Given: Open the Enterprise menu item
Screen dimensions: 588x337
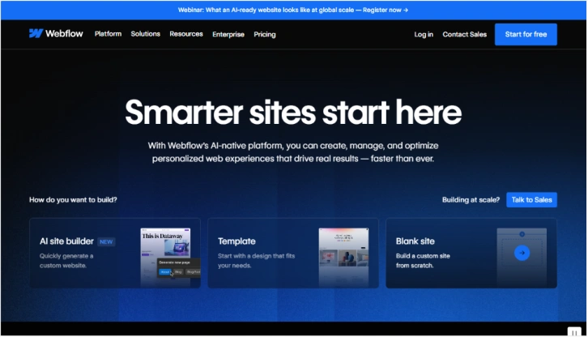Looking at the screenshot, I should (228, 34).
